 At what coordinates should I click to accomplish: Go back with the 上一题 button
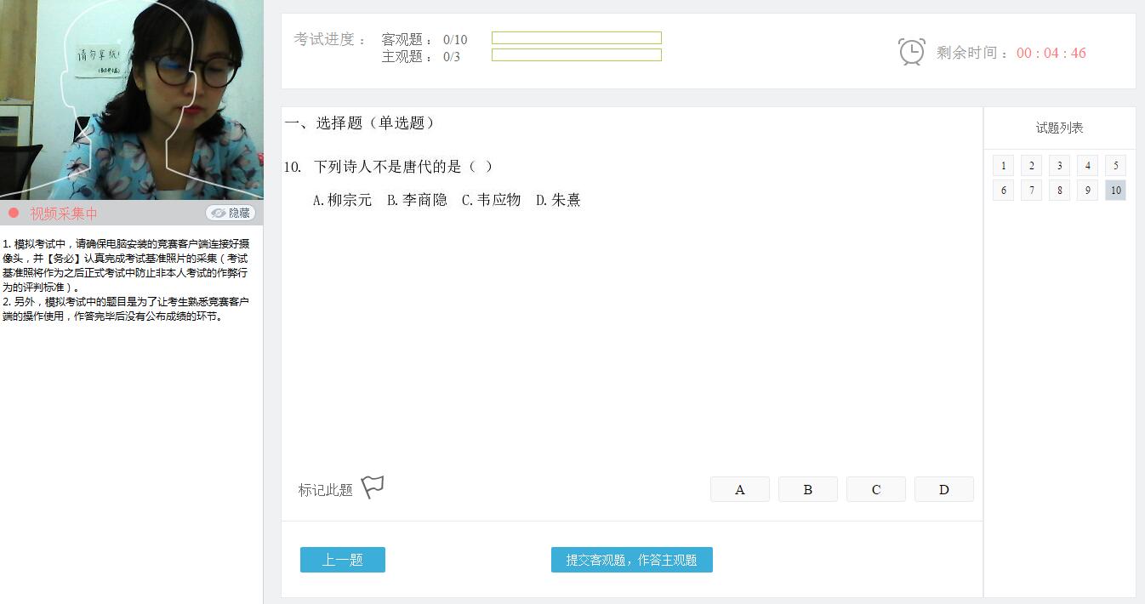tap(343, 560)
